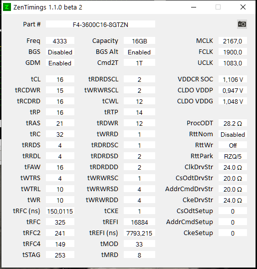The image size is (257, 269).
Task: Click the tCKE value 1
Action: [x=139, y=211]
